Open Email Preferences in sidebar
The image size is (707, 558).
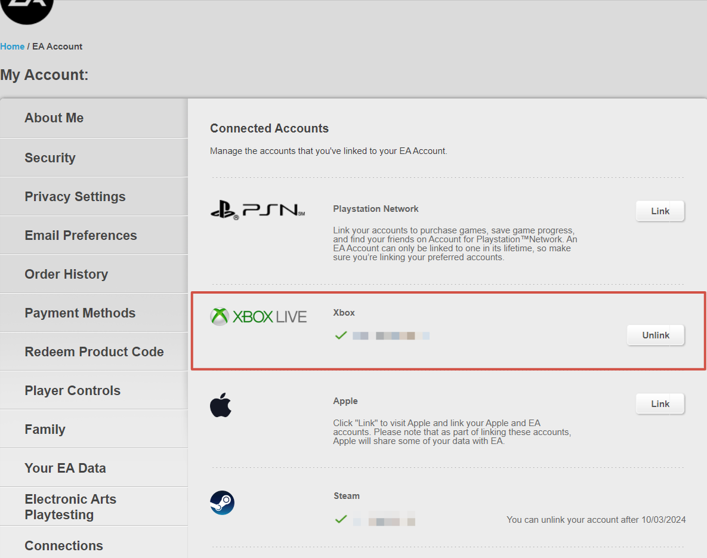coord(81,236)
